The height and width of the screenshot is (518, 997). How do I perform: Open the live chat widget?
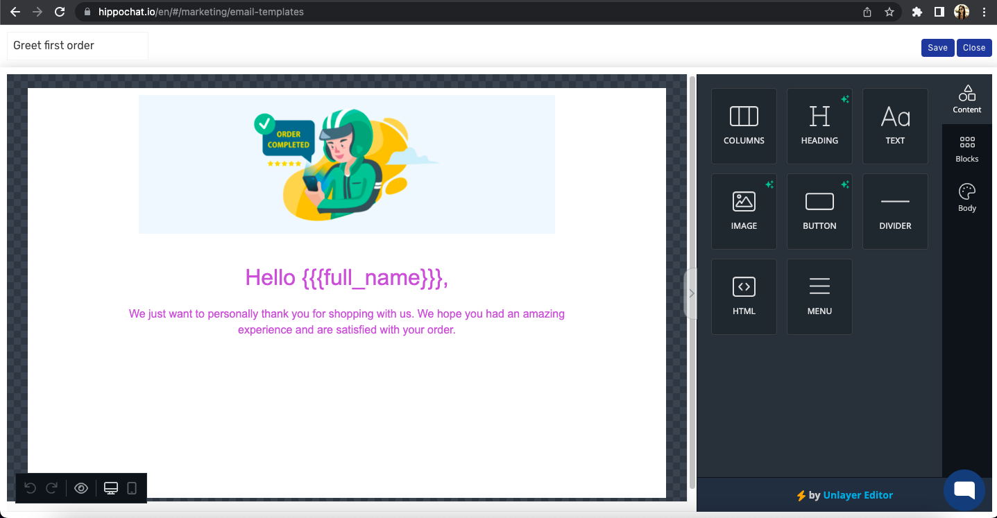[x=964, y=490]
